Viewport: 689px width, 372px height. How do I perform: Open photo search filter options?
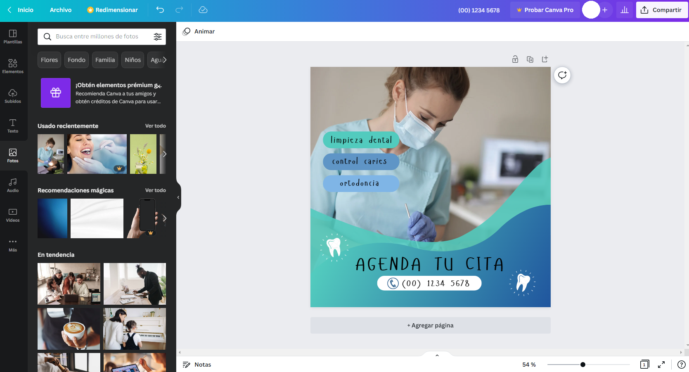pos(158,37)
